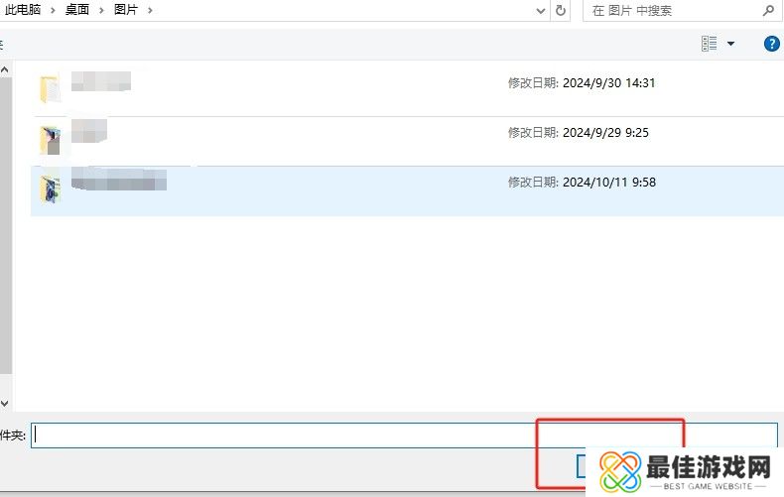Click the search magnifier icon
This screenshot has height=497, width=784.
(768, 11)
